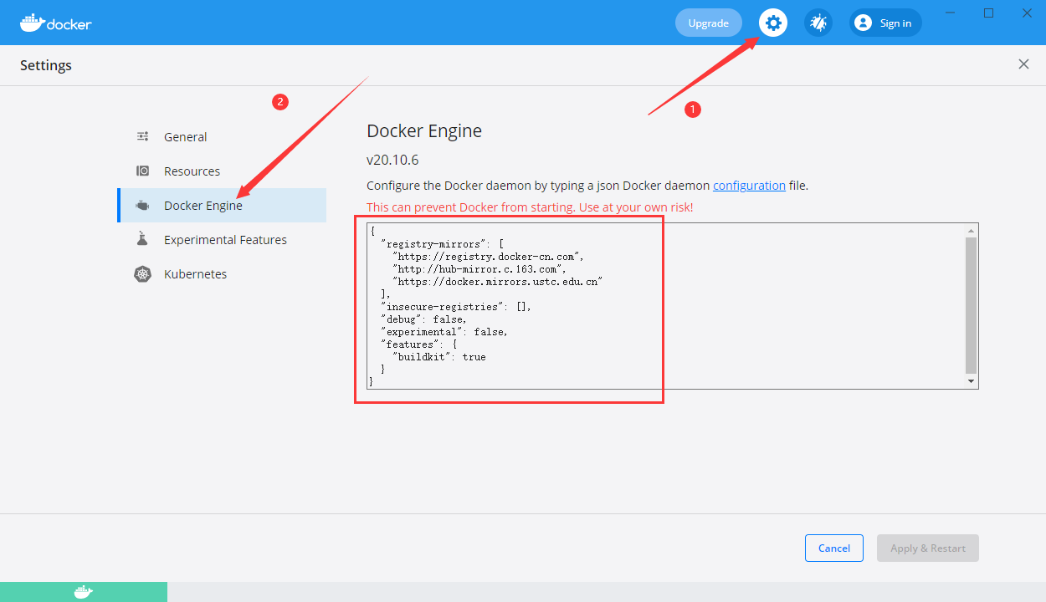The height and width of the screenshot is (602, 1046).
Task: Click the Kubernetes helm wheel icon
Action: click(143, 274)
